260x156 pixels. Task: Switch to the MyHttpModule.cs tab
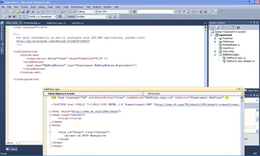coord(32,23)
